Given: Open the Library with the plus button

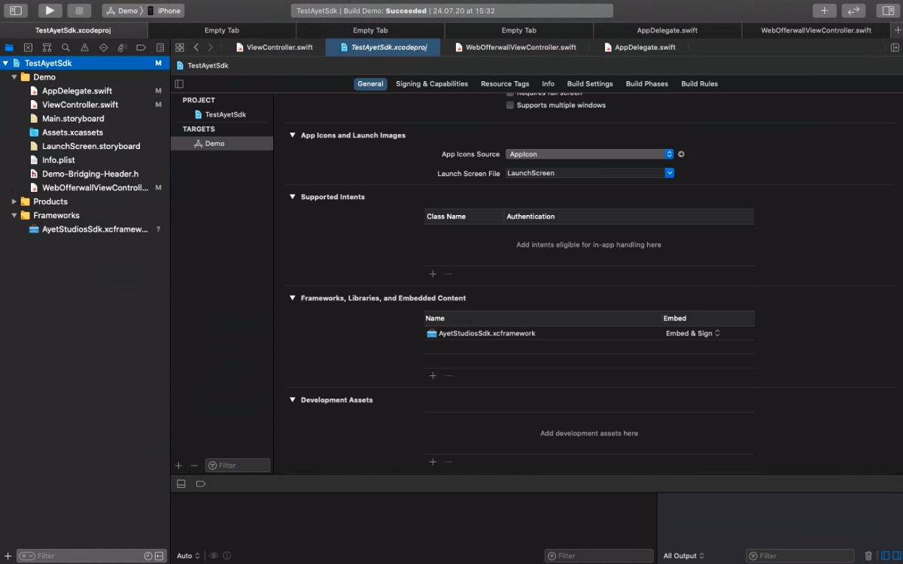Looking at the screenshot, I should (824, 11).
